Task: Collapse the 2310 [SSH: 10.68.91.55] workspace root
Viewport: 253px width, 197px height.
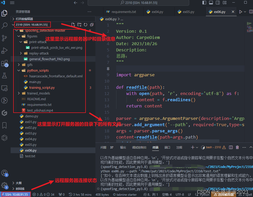Action: point(13,25)
